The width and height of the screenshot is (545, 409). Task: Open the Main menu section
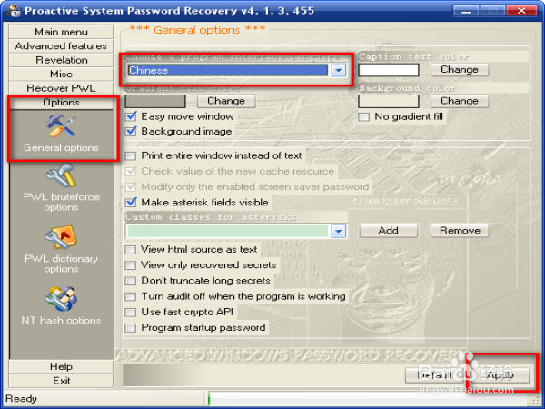coord(61,32)
